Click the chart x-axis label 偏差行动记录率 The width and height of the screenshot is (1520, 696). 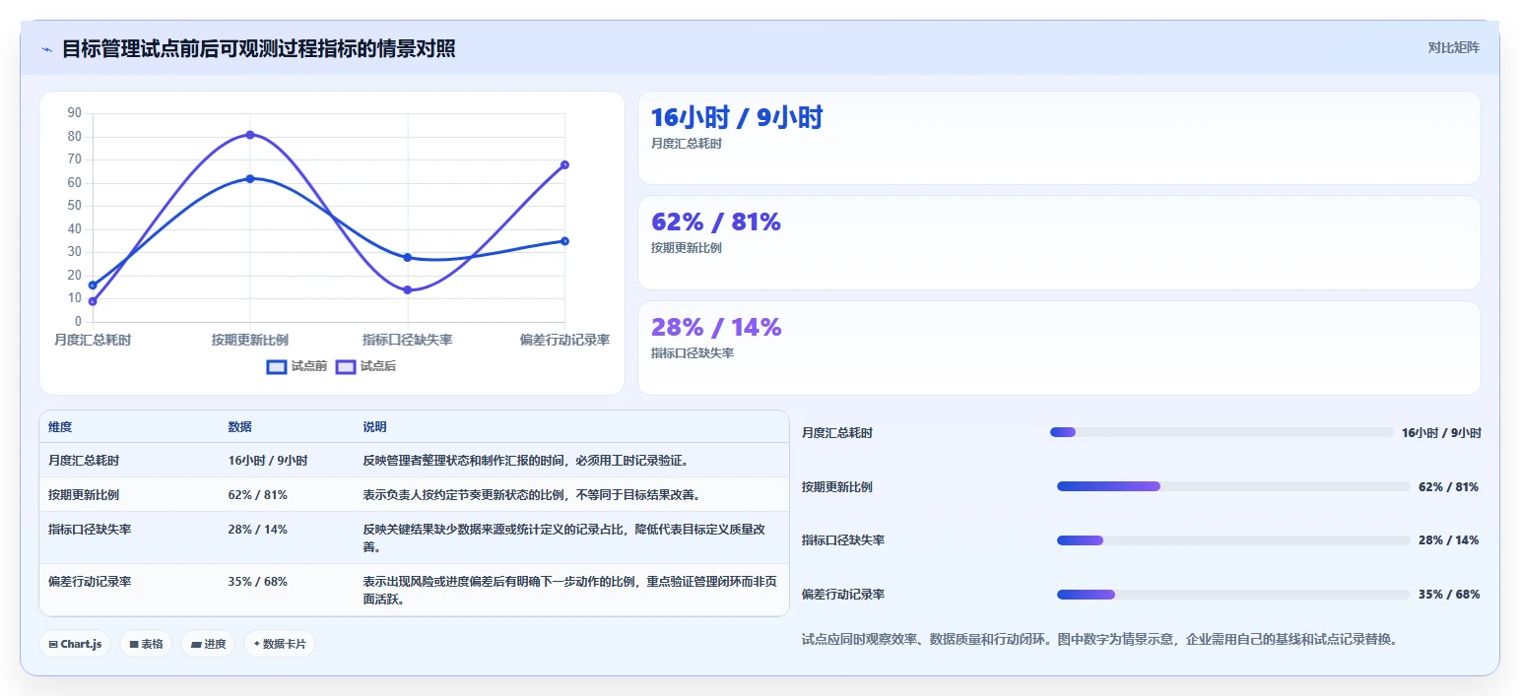(x=564, y=340)
